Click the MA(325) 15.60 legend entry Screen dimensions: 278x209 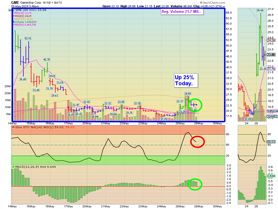(23, 19)
